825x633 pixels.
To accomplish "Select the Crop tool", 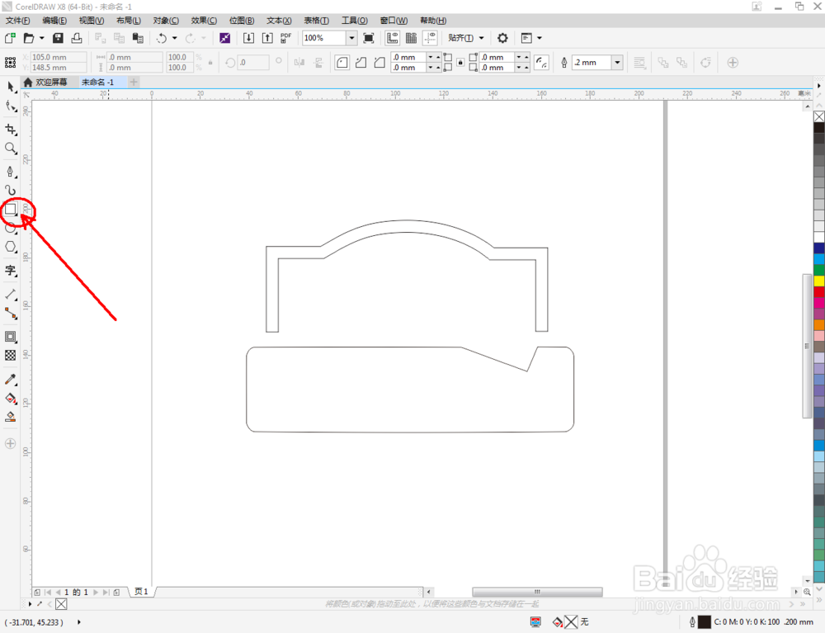I will pyautogui.click(x=11, y=130).
